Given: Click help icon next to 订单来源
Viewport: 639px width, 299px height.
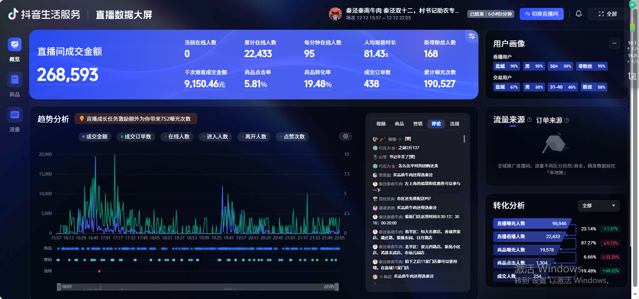Looking at the screenshot, I should point(567,120).
